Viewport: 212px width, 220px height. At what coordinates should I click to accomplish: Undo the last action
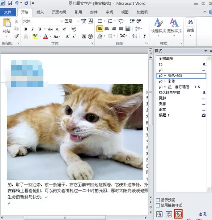[17, 3]
